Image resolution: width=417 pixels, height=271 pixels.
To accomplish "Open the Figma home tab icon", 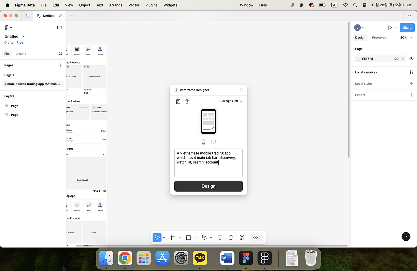I will click(27, 16).
